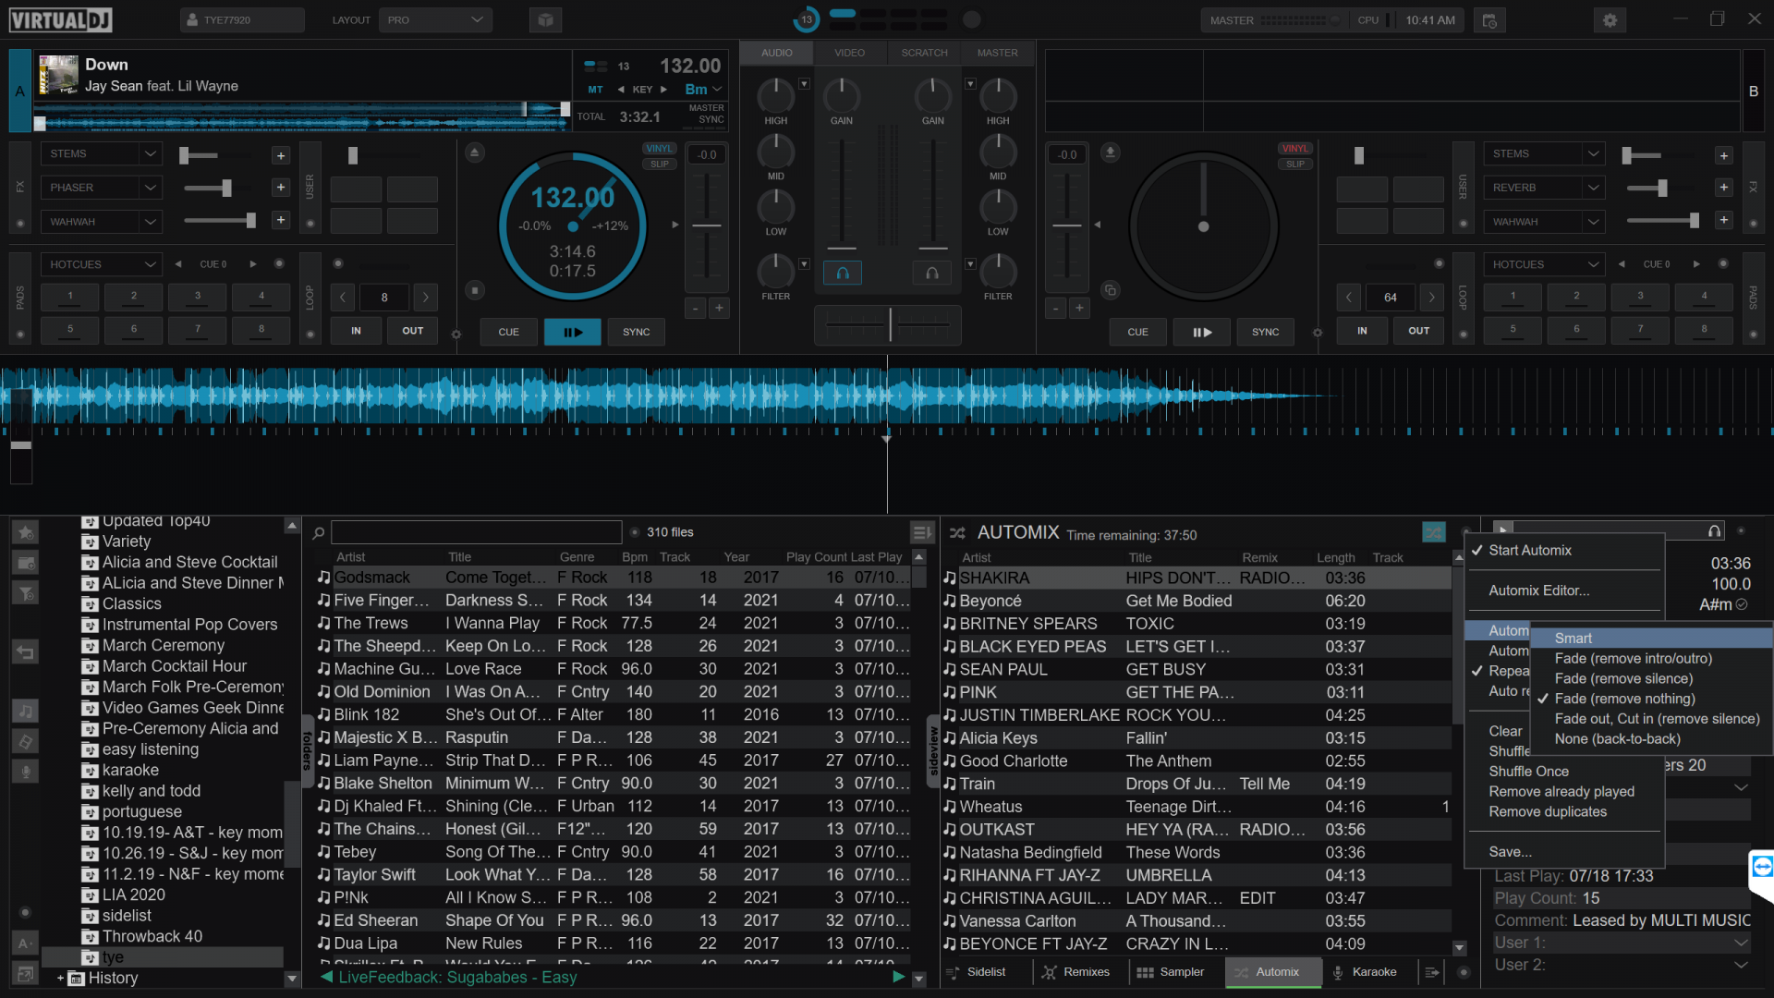Switch to SCRATCH mixer tab
Image resolution: width=1774 pixels, height=998 pixels.
pos(924,53)
